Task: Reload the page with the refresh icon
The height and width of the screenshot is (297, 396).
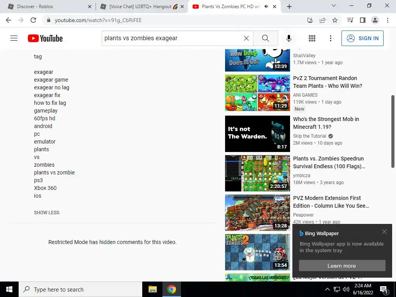Action: tap(33, 20)
